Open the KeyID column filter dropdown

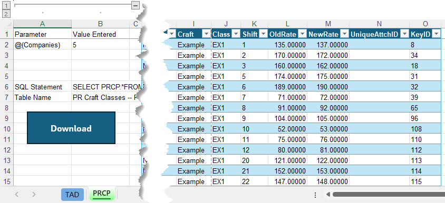coord(436,34)
